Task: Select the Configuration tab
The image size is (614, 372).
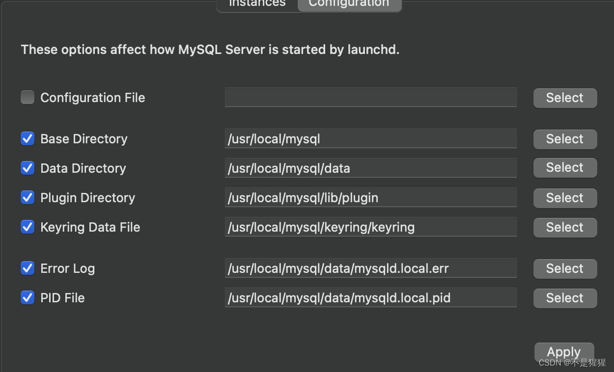Action: (x=349, y=4)
